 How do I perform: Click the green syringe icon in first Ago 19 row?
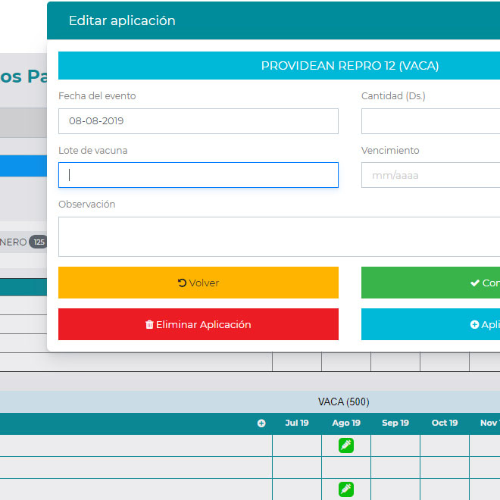(x=346, y=445)
